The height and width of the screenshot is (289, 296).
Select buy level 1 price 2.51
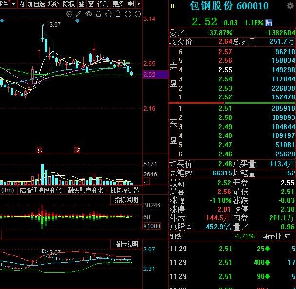(225, 109)
